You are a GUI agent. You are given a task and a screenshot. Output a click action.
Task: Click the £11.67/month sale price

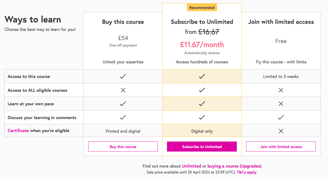(x=202, y=45)
